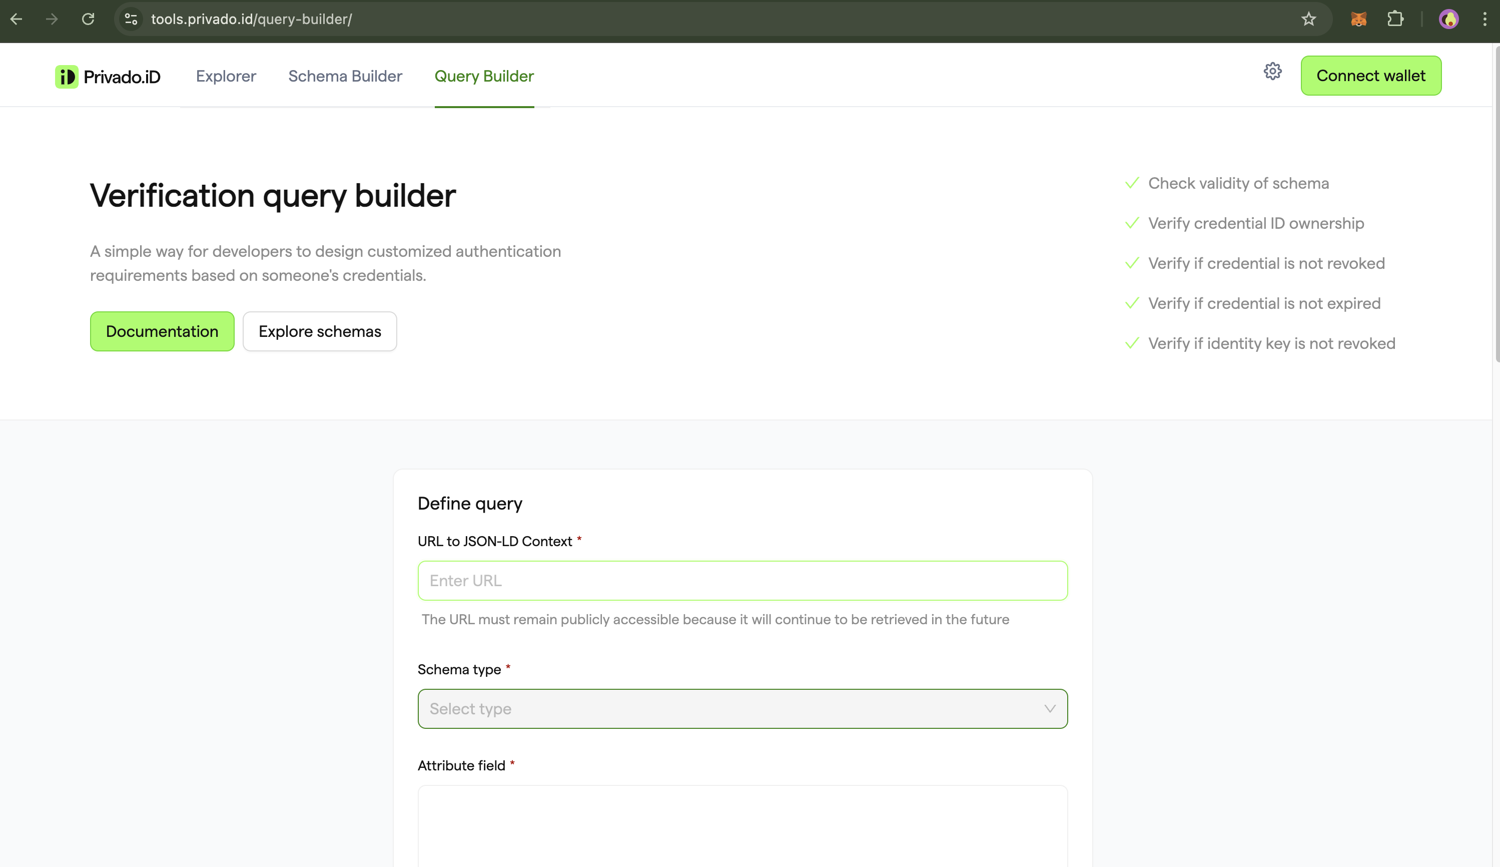The width and height of the screenshot is (1500, 867).
Task: Click the address bar URL text
Action: tap(251, 19)
